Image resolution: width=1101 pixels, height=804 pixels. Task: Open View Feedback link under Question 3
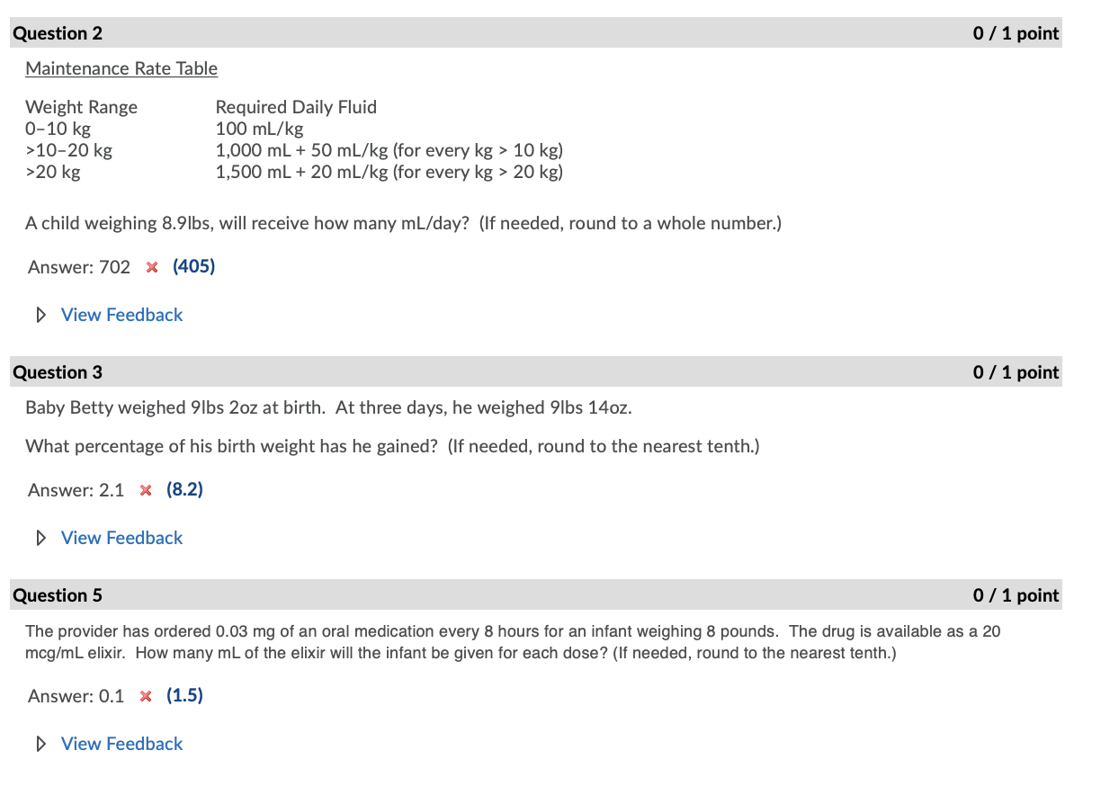click(x=121, y=538)
